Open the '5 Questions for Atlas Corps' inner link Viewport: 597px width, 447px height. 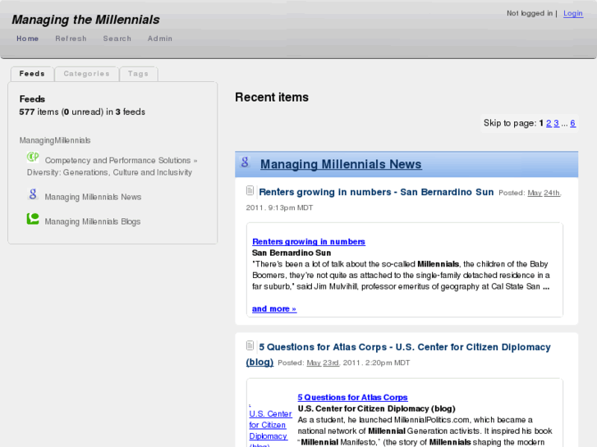pos(352,398)
